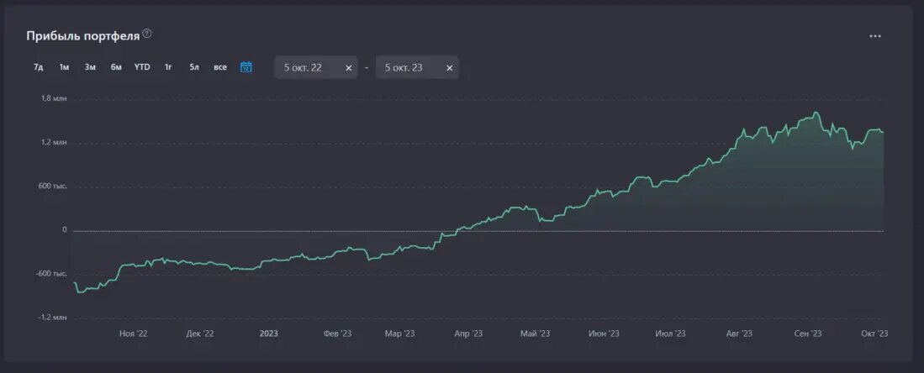Click the Сен '23 axis label

(808, 334)
